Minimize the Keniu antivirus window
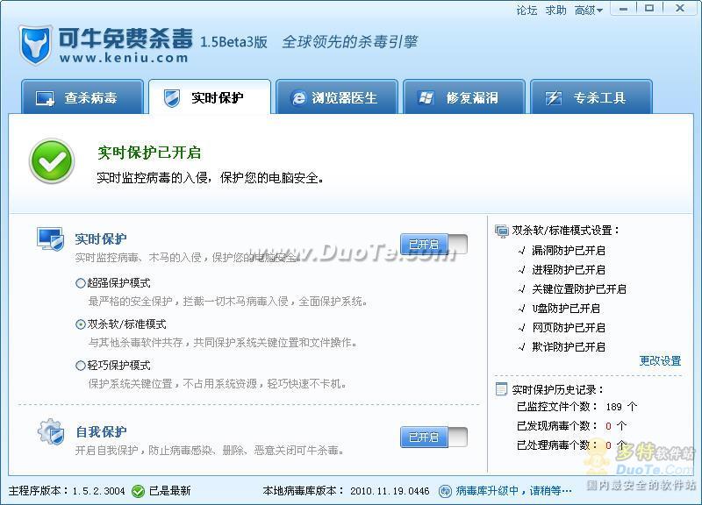 tap(623, 9)
